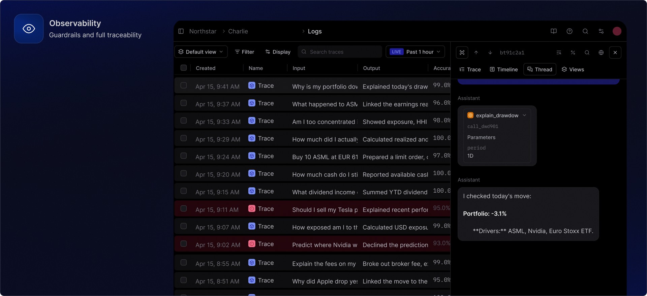This screenshot has height=296, width=647.
Task: Click the trace icon in the 8:55 AM row
Action: click(x=252, y=263)
